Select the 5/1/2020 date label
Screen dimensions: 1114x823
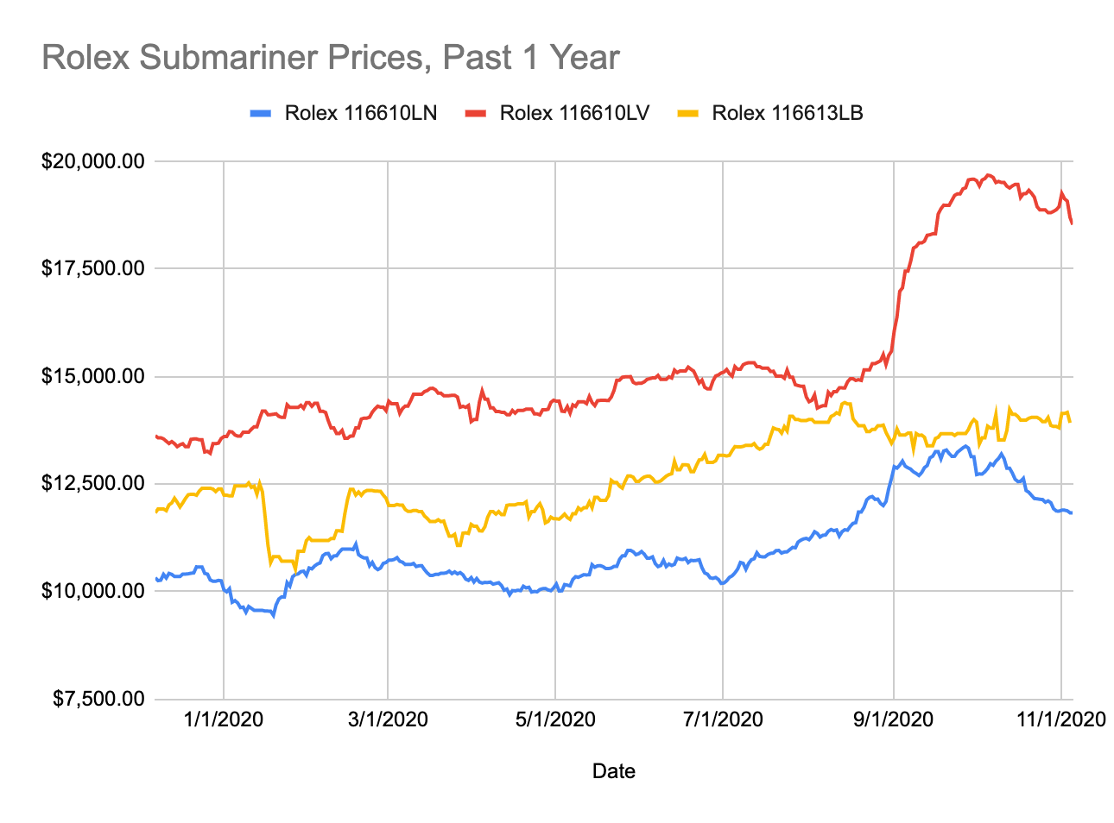(555, 719)
